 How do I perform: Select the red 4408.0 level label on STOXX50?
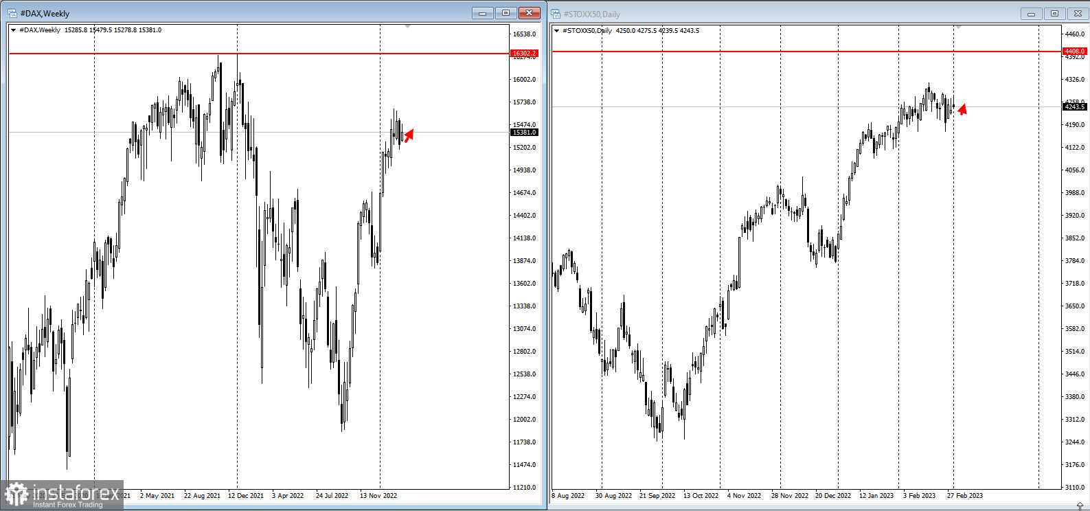(1074, 52)
